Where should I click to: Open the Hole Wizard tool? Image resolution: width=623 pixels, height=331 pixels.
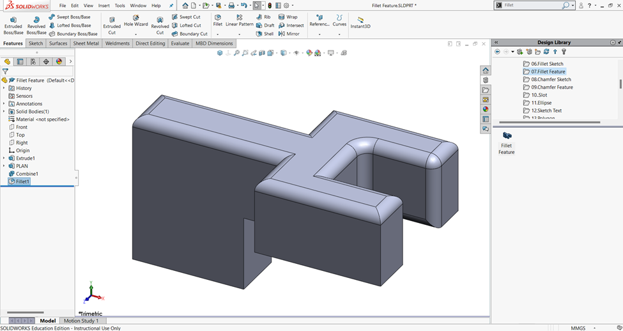click(x=136, y=21)
